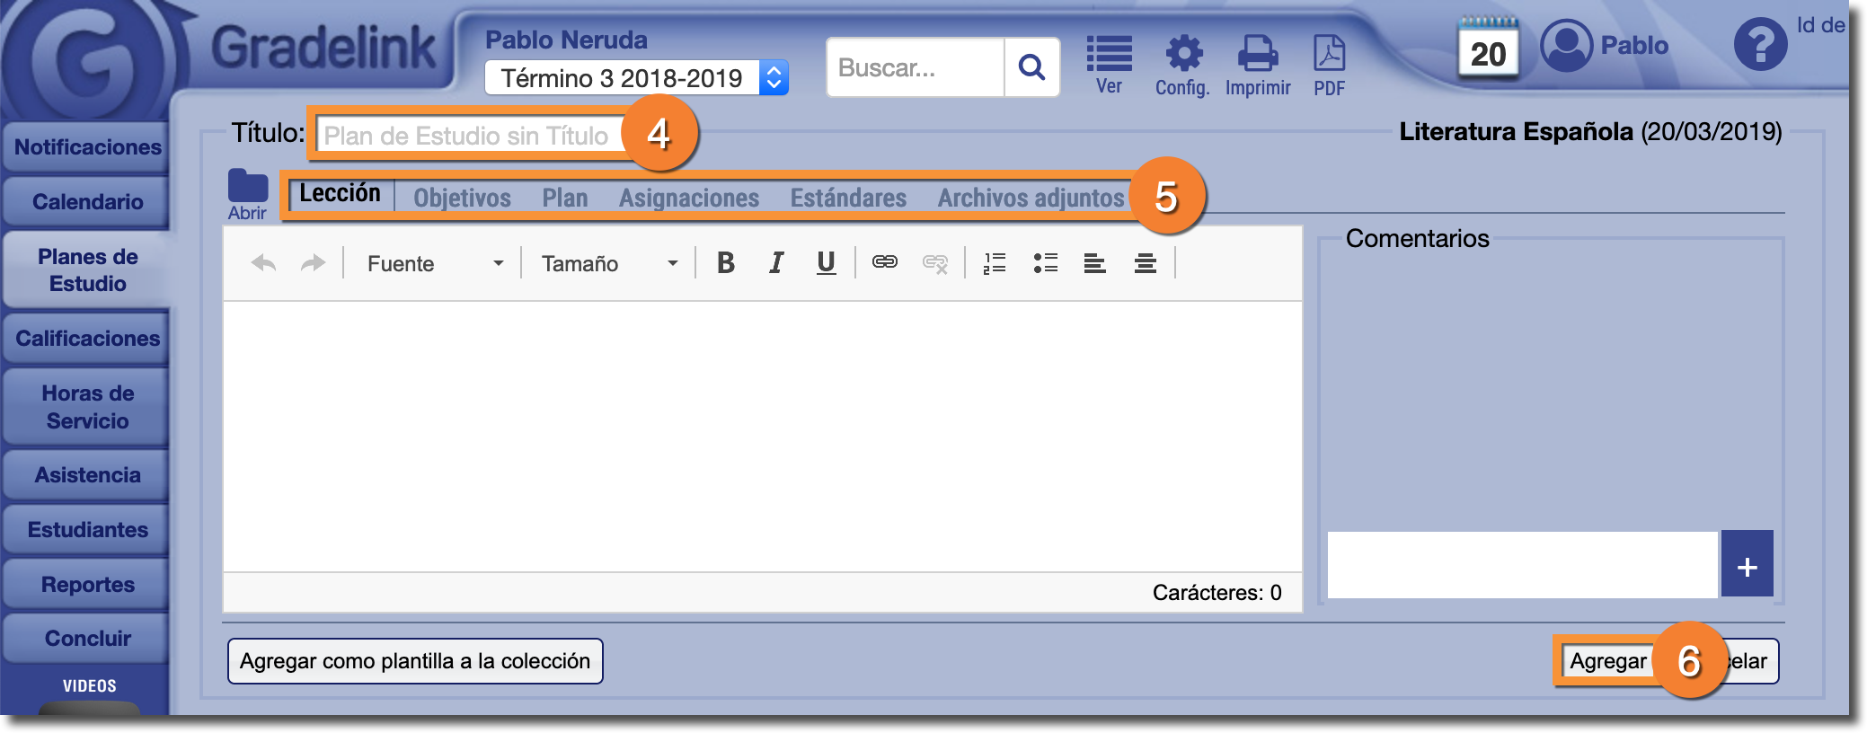Open the Archivos adjuntos tab
Screen dimensions: 1867x733
[x=1031, y=198]
